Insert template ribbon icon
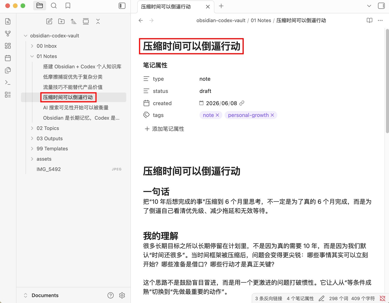The height and width of the screenshot is (303, 389). point(8,70)
